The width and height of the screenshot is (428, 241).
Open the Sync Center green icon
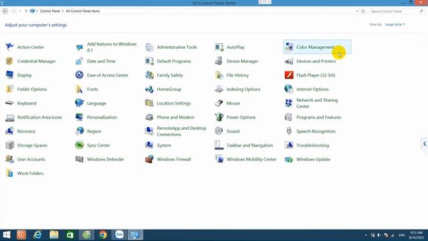(x=80, y=145)
